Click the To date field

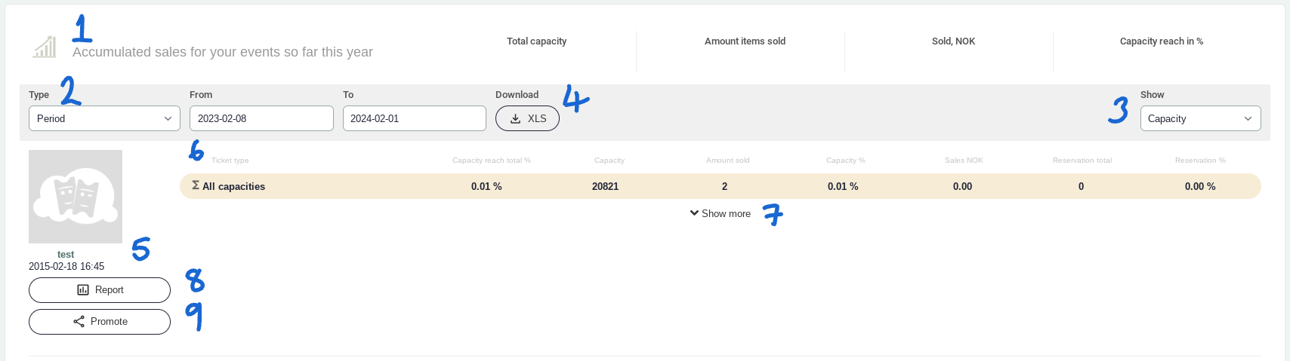(x=414, y=119)
